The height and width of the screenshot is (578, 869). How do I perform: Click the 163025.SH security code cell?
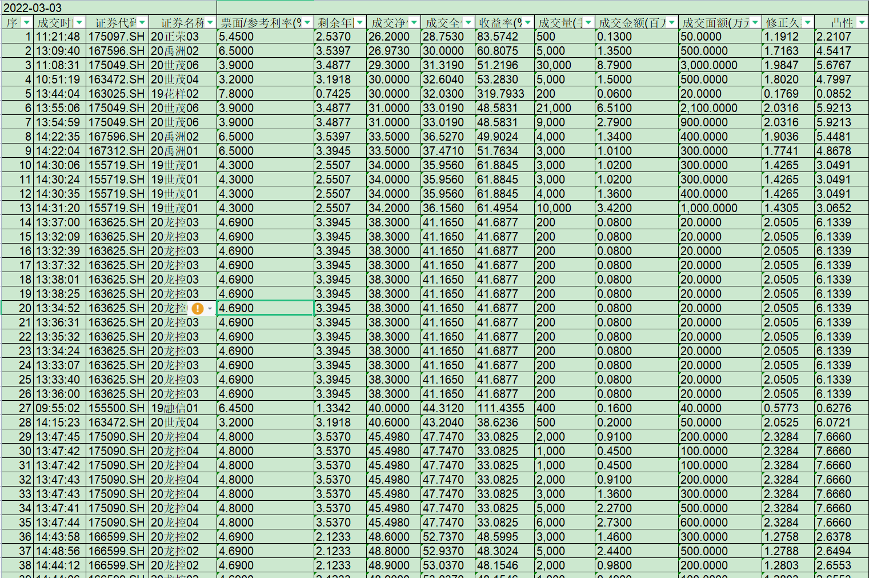117,94
